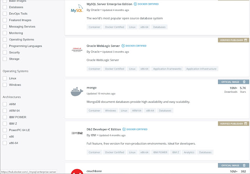This screenshot has height=174, width=250.
Task: Click x86-64 tag on WebLogic card
Action: coord(144,69)
